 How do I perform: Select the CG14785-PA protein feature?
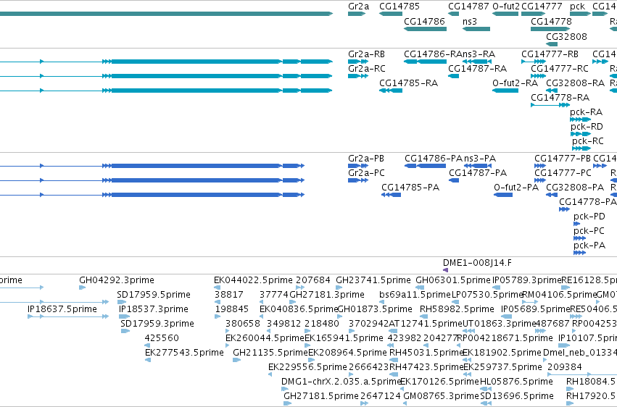pos(391,195)
